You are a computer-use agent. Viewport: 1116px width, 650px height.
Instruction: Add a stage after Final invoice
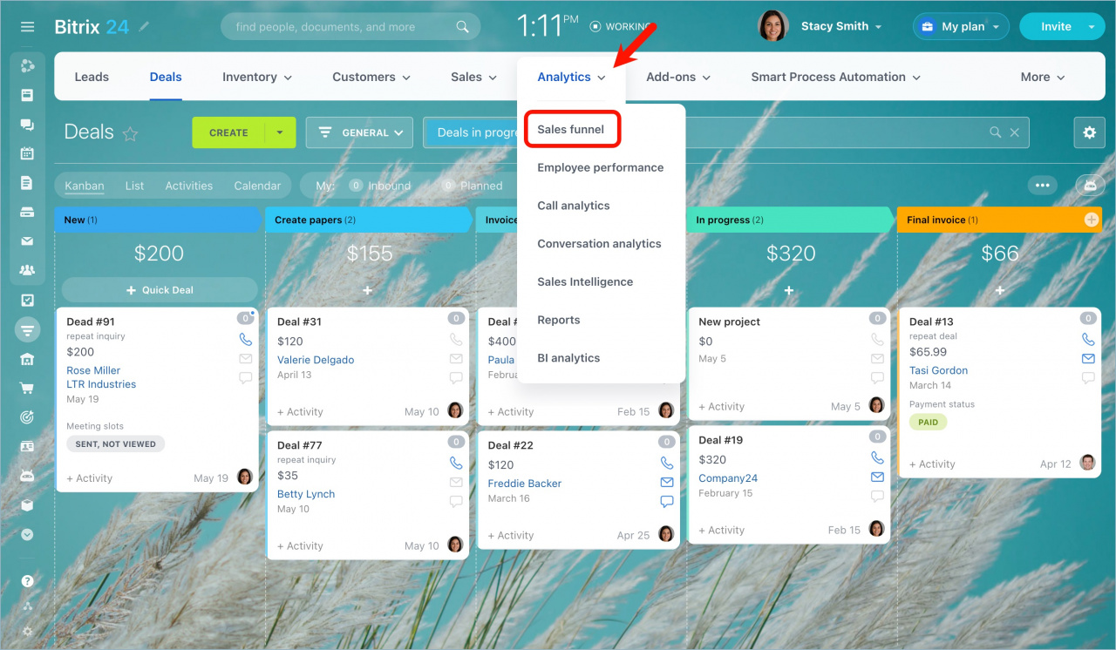point(1092,220)
